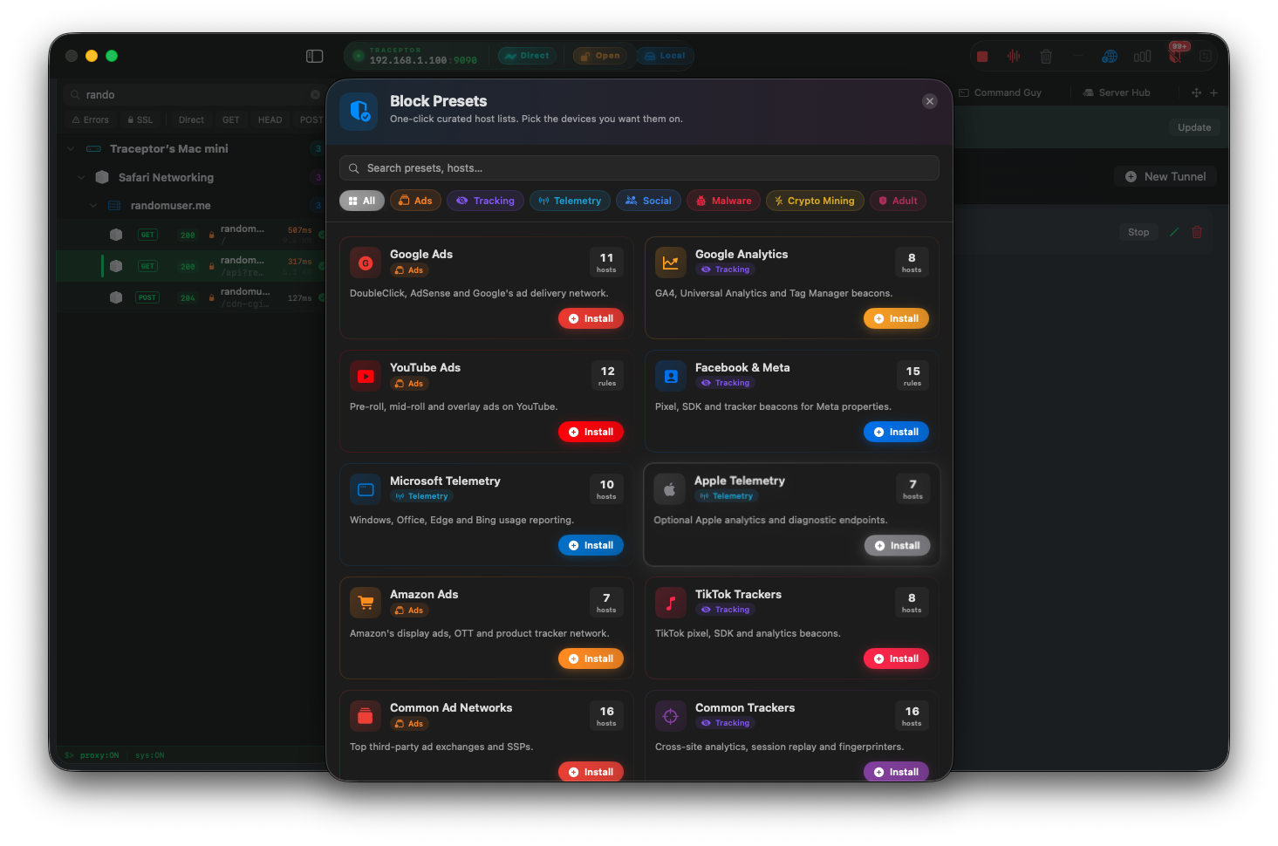Close the Block Presets dialog
This screenshot has width=1278, height=846.
[x=930, y=101]
